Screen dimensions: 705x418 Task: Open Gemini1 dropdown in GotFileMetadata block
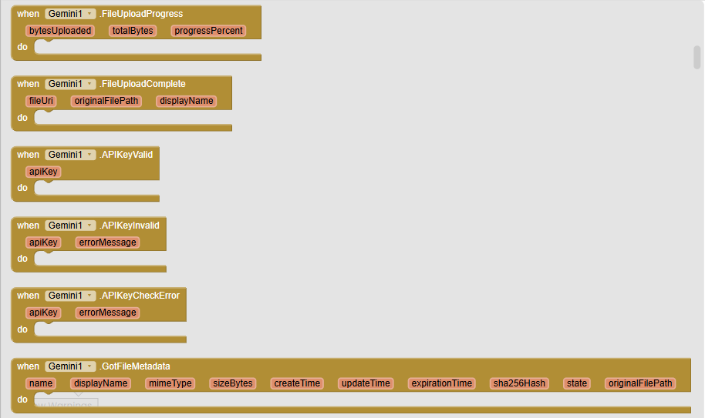(x=70, y=366)
